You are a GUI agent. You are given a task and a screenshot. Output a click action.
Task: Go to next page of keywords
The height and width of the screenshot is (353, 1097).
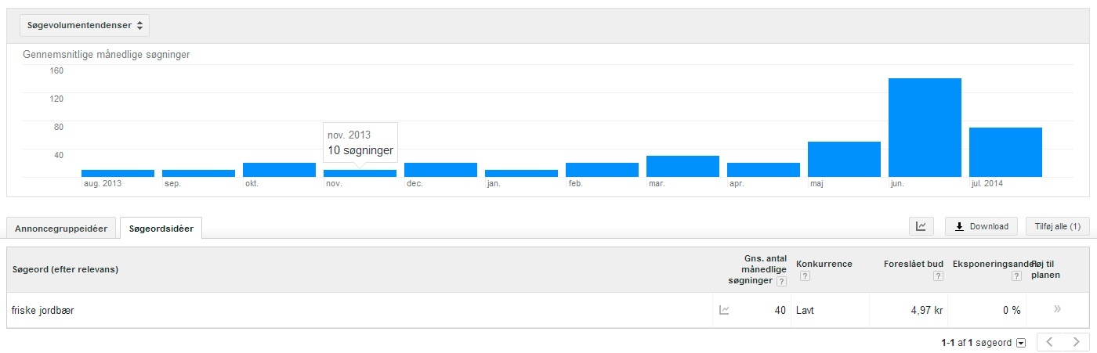click(1076, 342)
